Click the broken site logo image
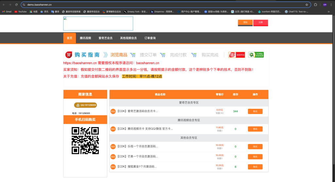This screenshot has width=335, height=182. pyautogui.click(x=98, y=24)
